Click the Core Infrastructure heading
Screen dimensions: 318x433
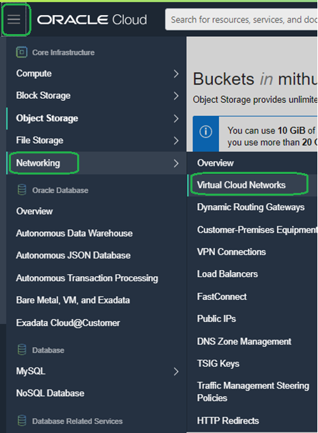point(63,53)
